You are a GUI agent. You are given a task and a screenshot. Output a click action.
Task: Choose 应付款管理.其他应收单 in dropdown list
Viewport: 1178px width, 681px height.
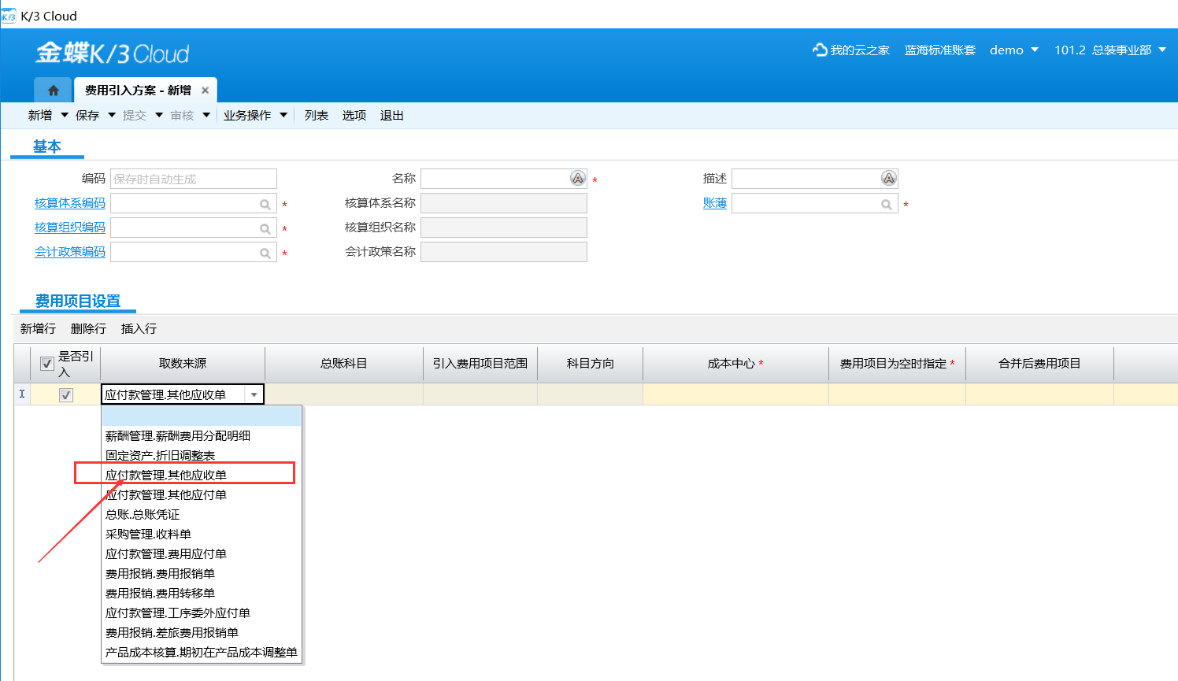pos(202,475)
